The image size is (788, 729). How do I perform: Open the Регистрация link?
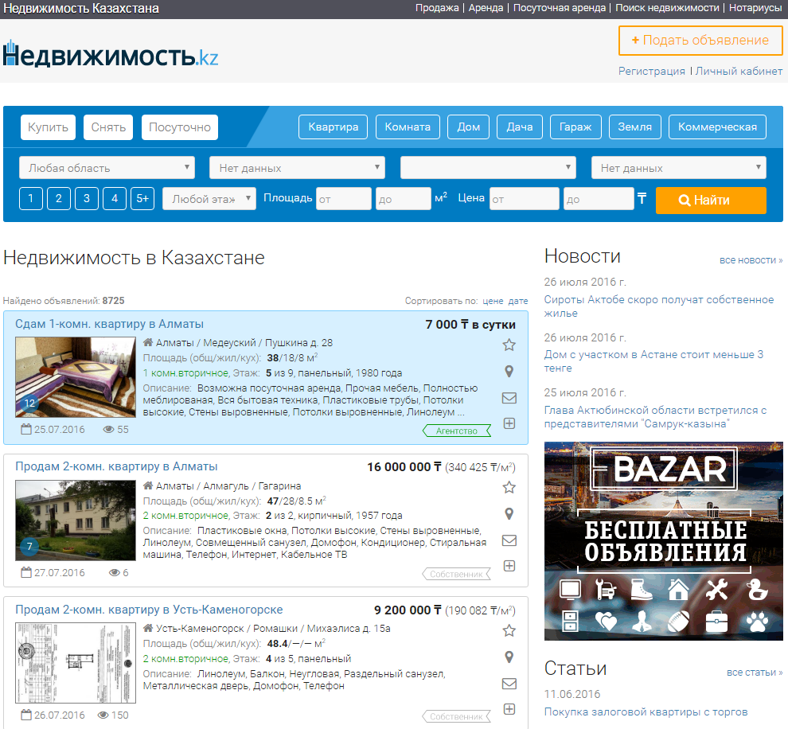(x=651, y=72)
